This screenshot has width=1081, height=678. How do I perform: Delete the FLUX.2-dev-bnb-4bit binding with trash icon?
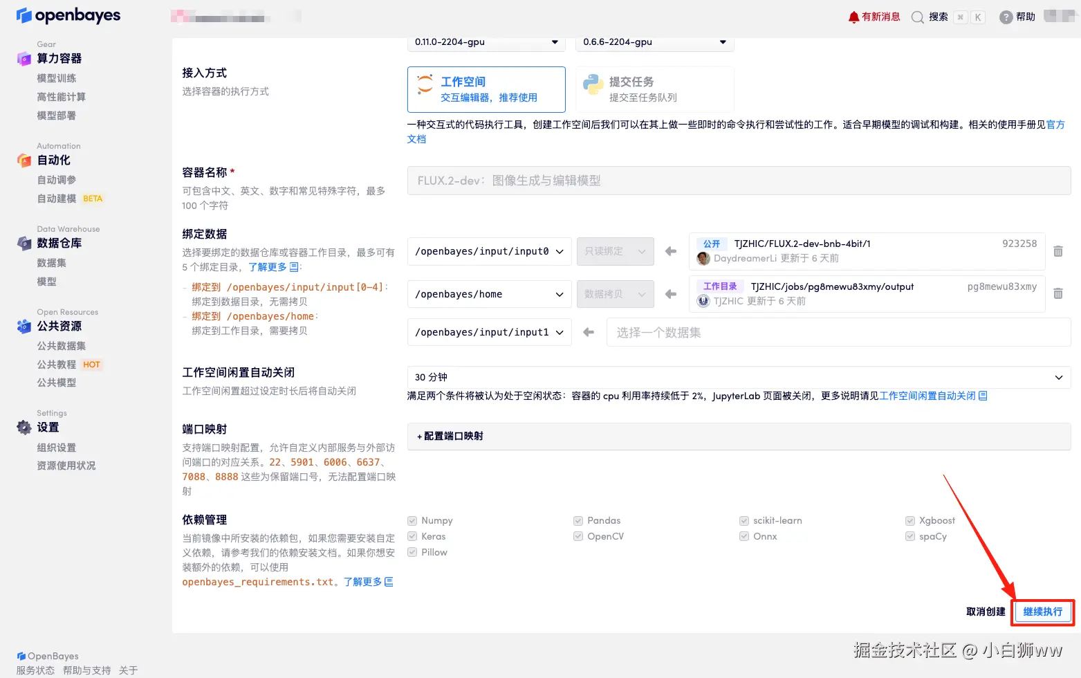pyautogui.click(x=1058, y=251)
